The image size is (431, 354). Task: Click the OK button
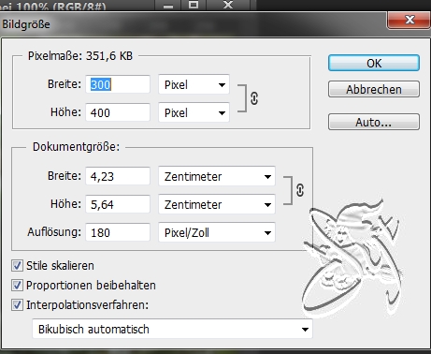[374, 63]
